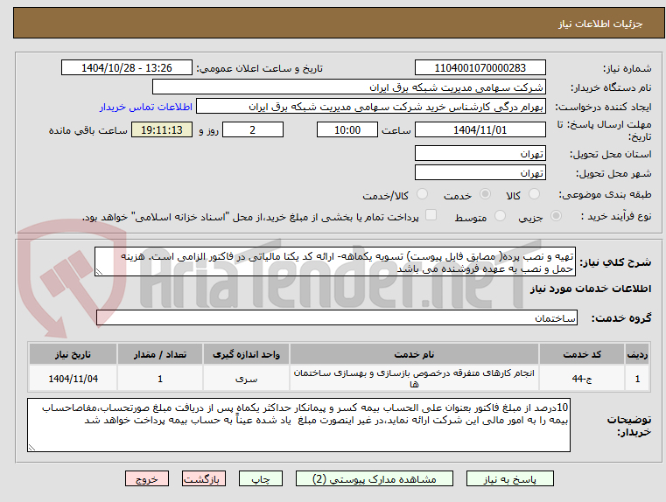Viewport: 666px width, 502px height.
Task: Click the 'نام خدمت' column header
Action: pyautogui.click(x=414, y=354)
